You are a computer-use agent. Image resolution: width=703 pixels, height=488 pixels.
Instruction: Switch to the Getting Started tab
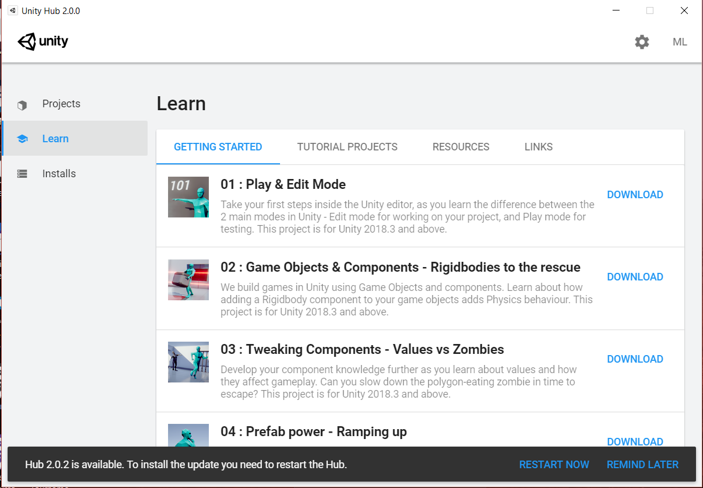pyautogui.click(x=218, y=147)
